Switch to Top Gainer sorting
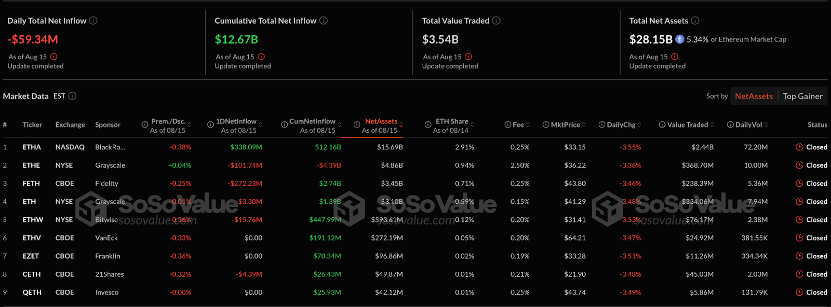This screenshot has width=831, height=307. 802,96
